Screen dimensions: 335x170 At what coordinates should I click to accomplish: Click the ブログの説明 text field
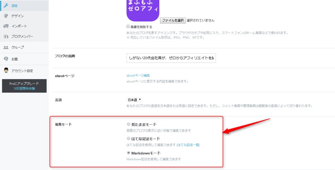[171, 58]
